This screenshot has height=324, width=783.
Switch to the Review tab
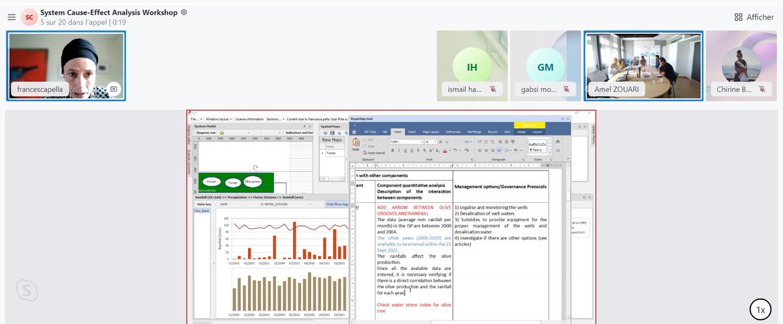click(x=493, y=132)
